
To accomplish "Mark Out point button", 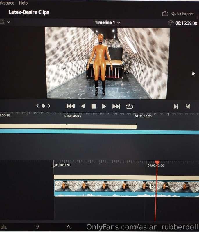I will (x=188, y=106).
